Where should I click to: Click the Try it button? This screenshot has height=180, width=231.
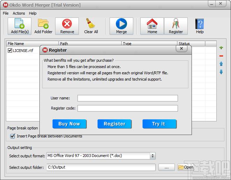pyautogui.click(x=159, y=124)
